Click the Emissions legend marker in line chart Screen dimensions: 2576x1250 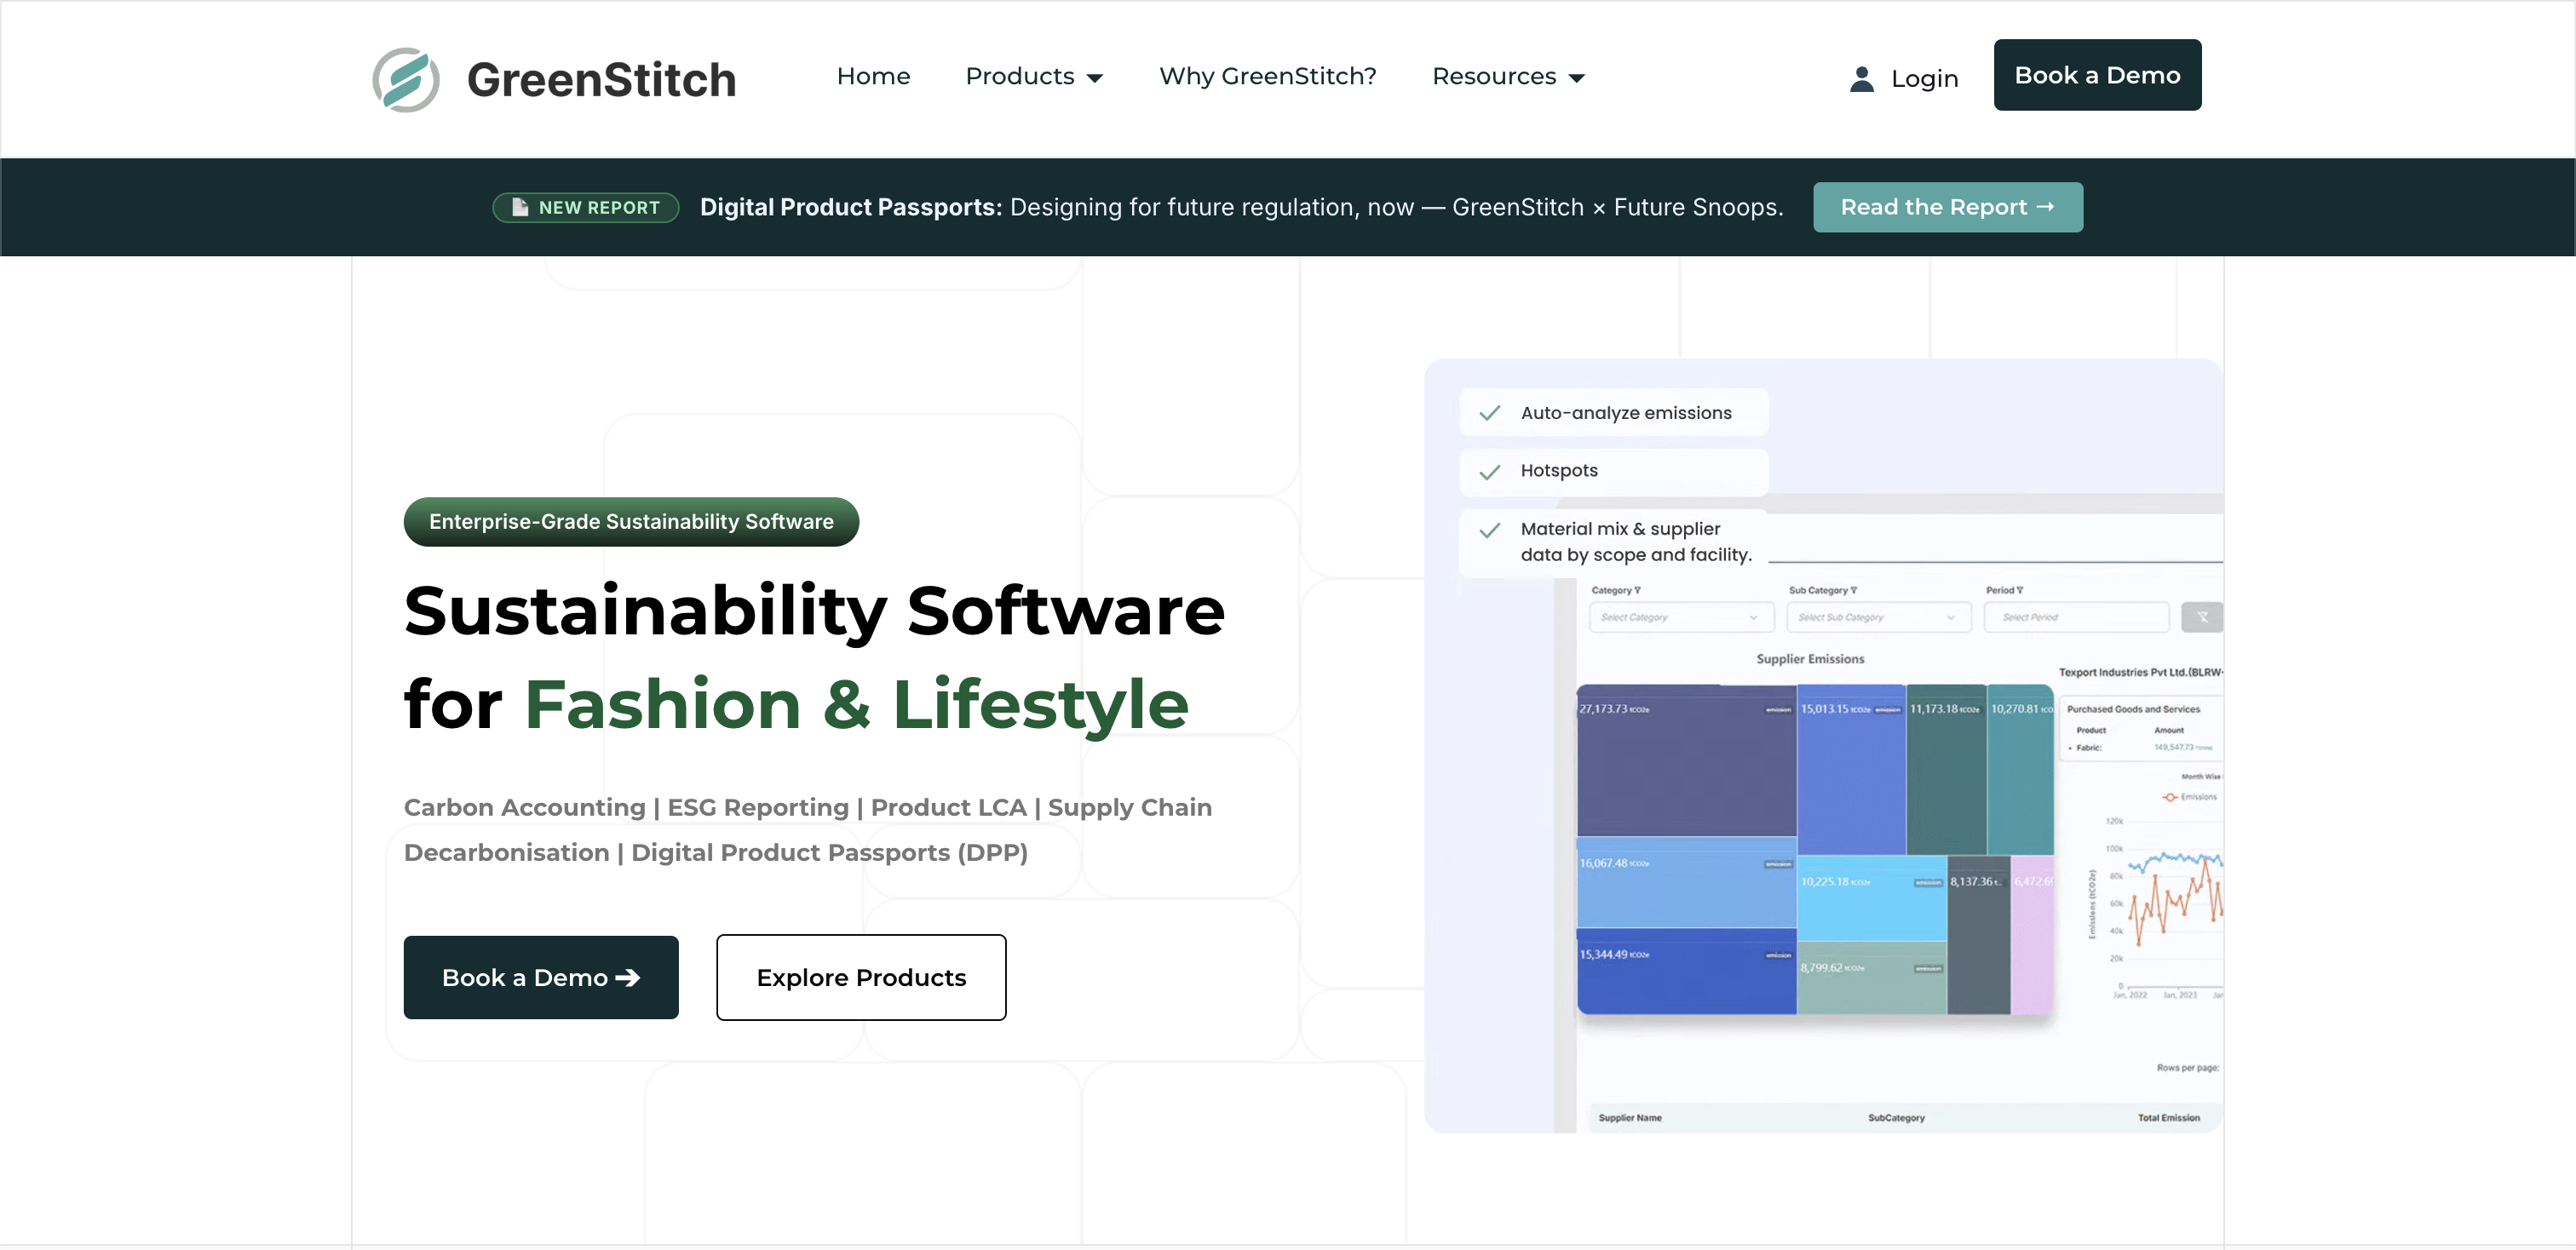[2170, 796]
